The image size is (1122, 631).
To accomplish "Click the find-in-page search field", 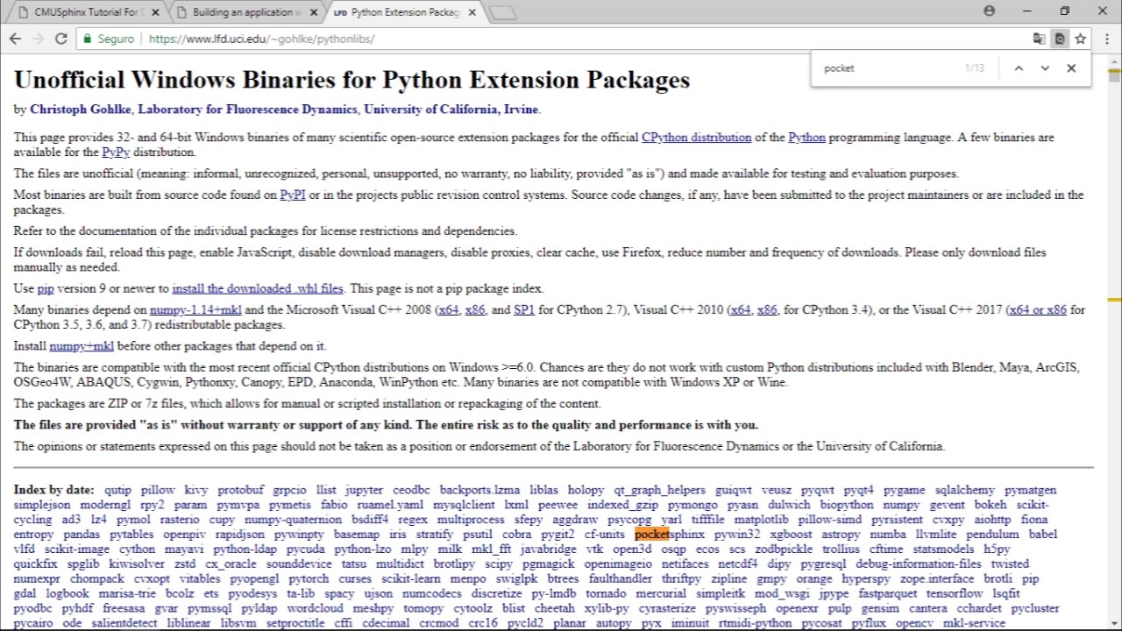I will pyautogui.click(x=890, y=67).
